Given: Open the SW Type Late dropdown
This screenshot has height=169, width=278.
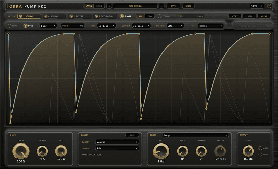Looking at the screenshot, I should click(175, 26).
